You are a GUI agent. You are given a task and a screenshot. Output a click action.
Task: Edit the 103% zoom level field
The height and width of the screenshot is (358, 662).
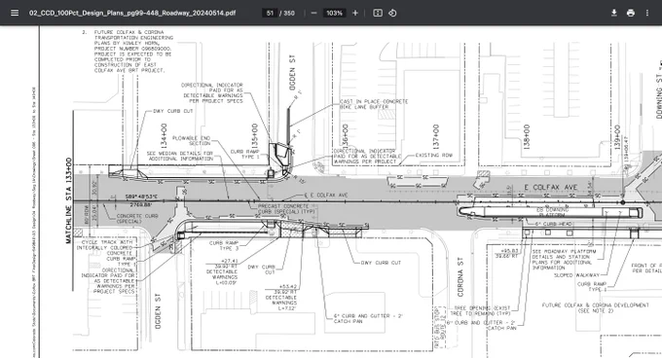point(334,13)
